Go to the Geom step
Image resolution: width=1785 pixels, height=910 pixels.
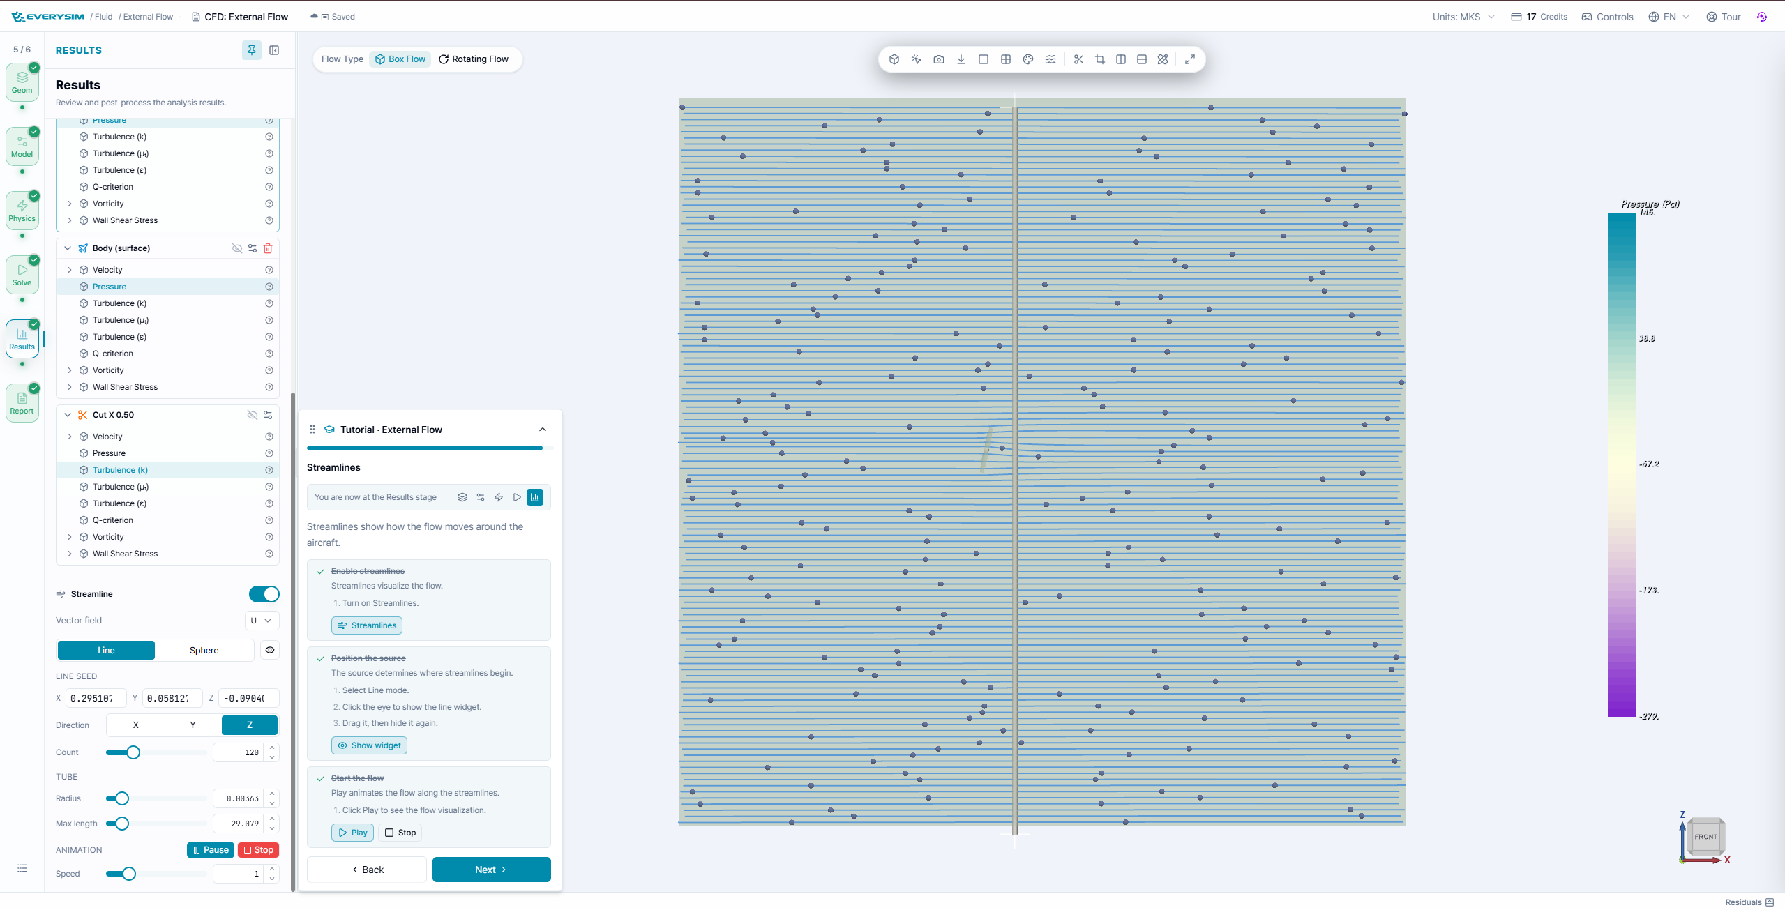22,82
